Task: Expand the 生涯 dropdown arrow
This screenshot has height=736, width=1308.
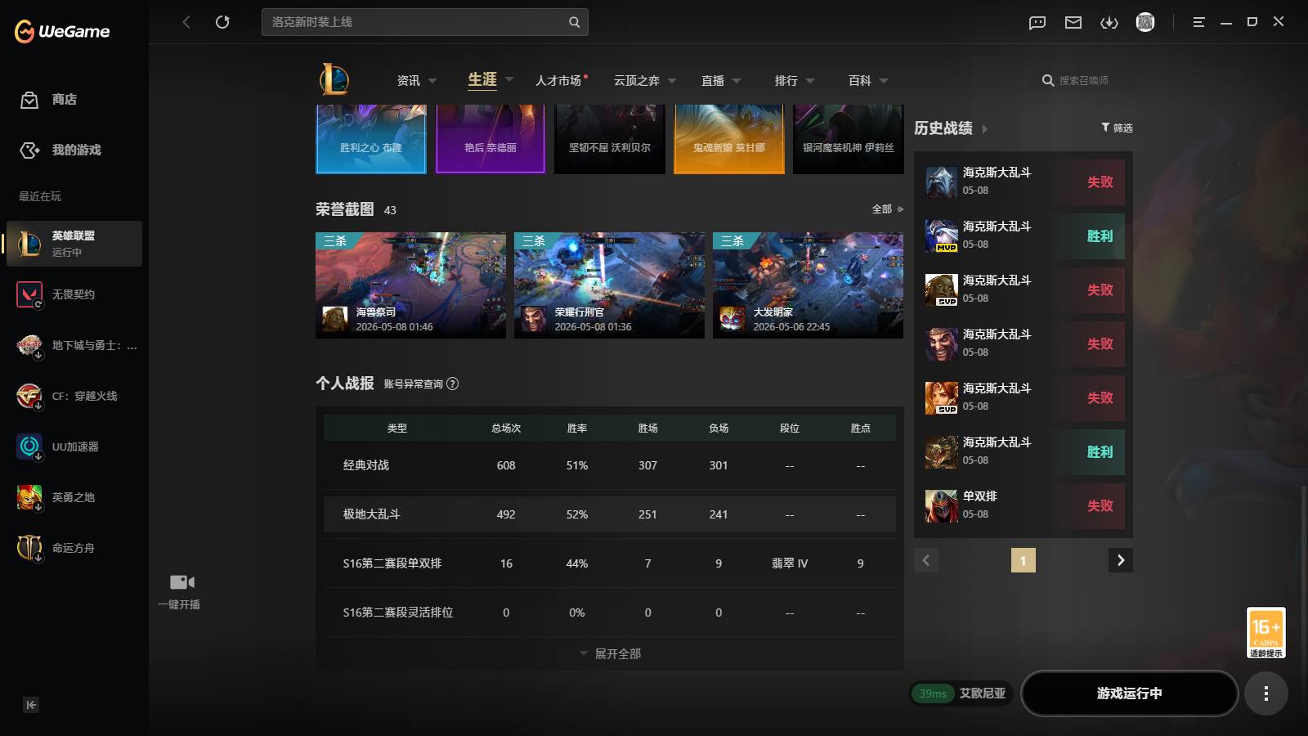Action: coord(508,80)
